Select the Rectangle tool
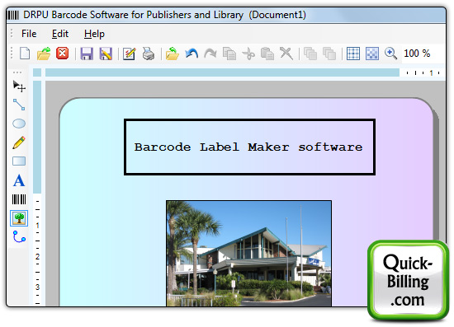454x327 pixels. tap(19, 161)
